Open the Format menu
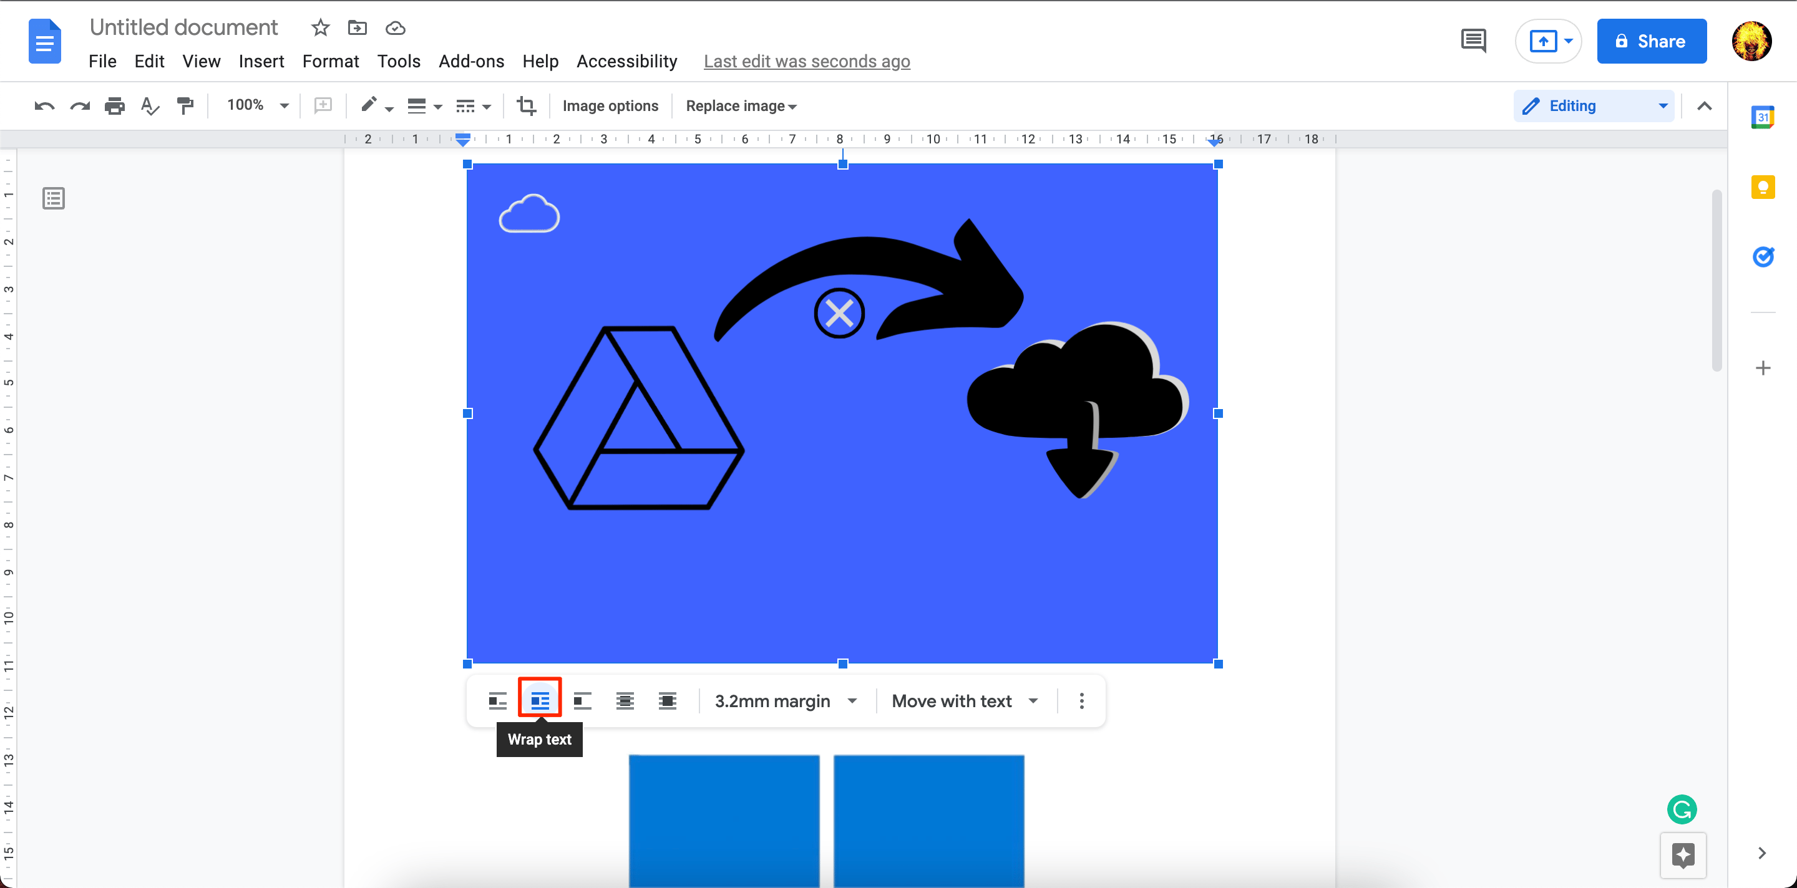 [331, 60]
